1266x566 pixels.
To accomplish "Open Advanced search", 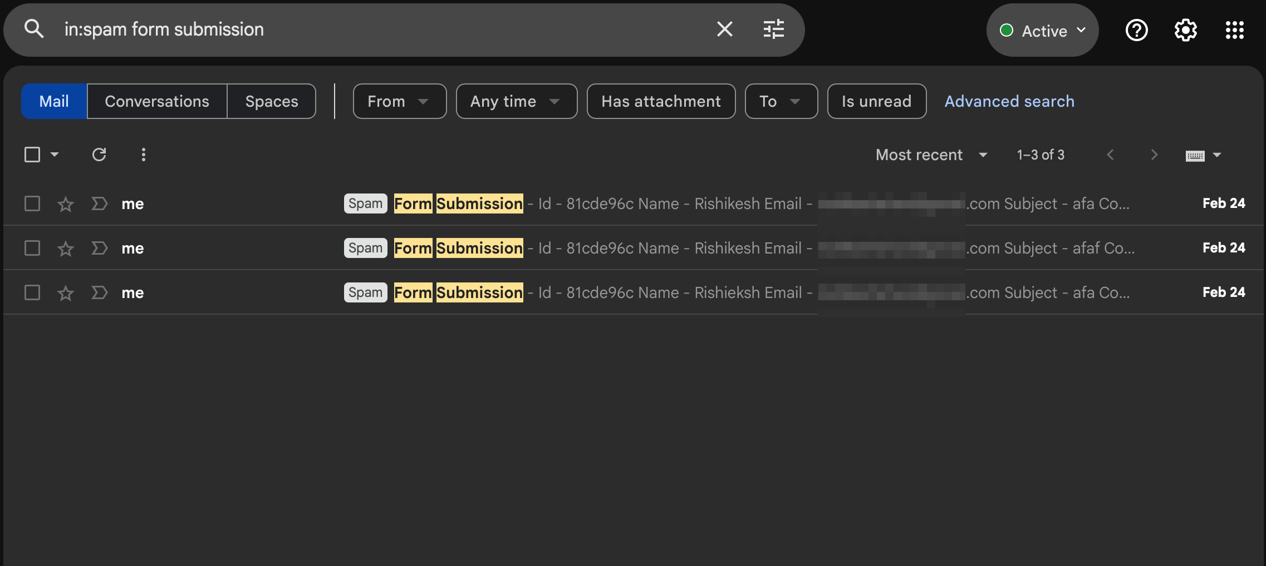I will pos(1009,101).
